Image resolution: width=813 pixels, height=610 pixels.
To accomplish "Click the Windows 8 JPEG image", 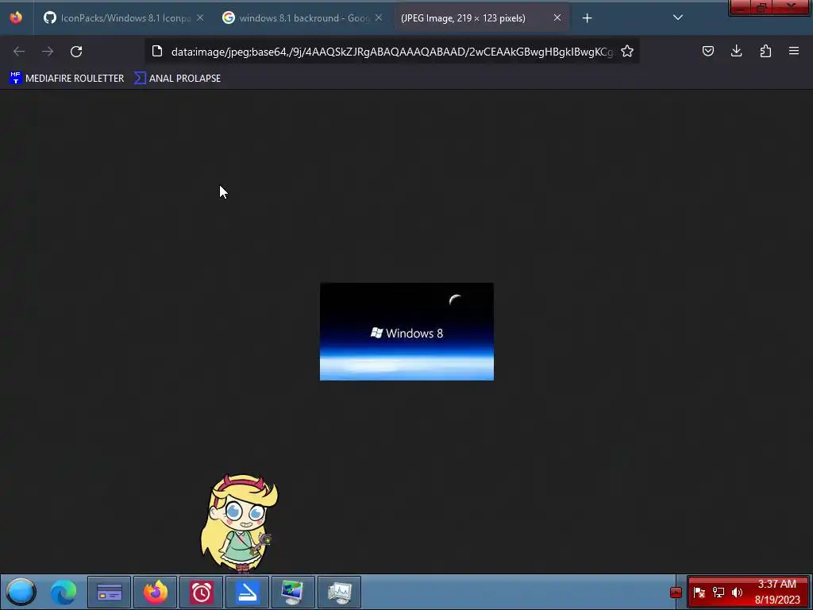I will click(x=407, y=331).
